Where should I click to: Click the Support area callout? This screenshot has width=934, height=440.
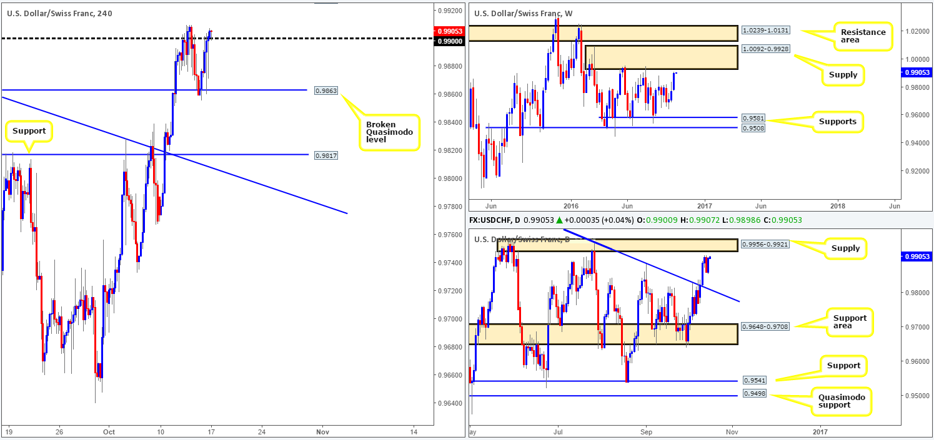tap(848, 323)
